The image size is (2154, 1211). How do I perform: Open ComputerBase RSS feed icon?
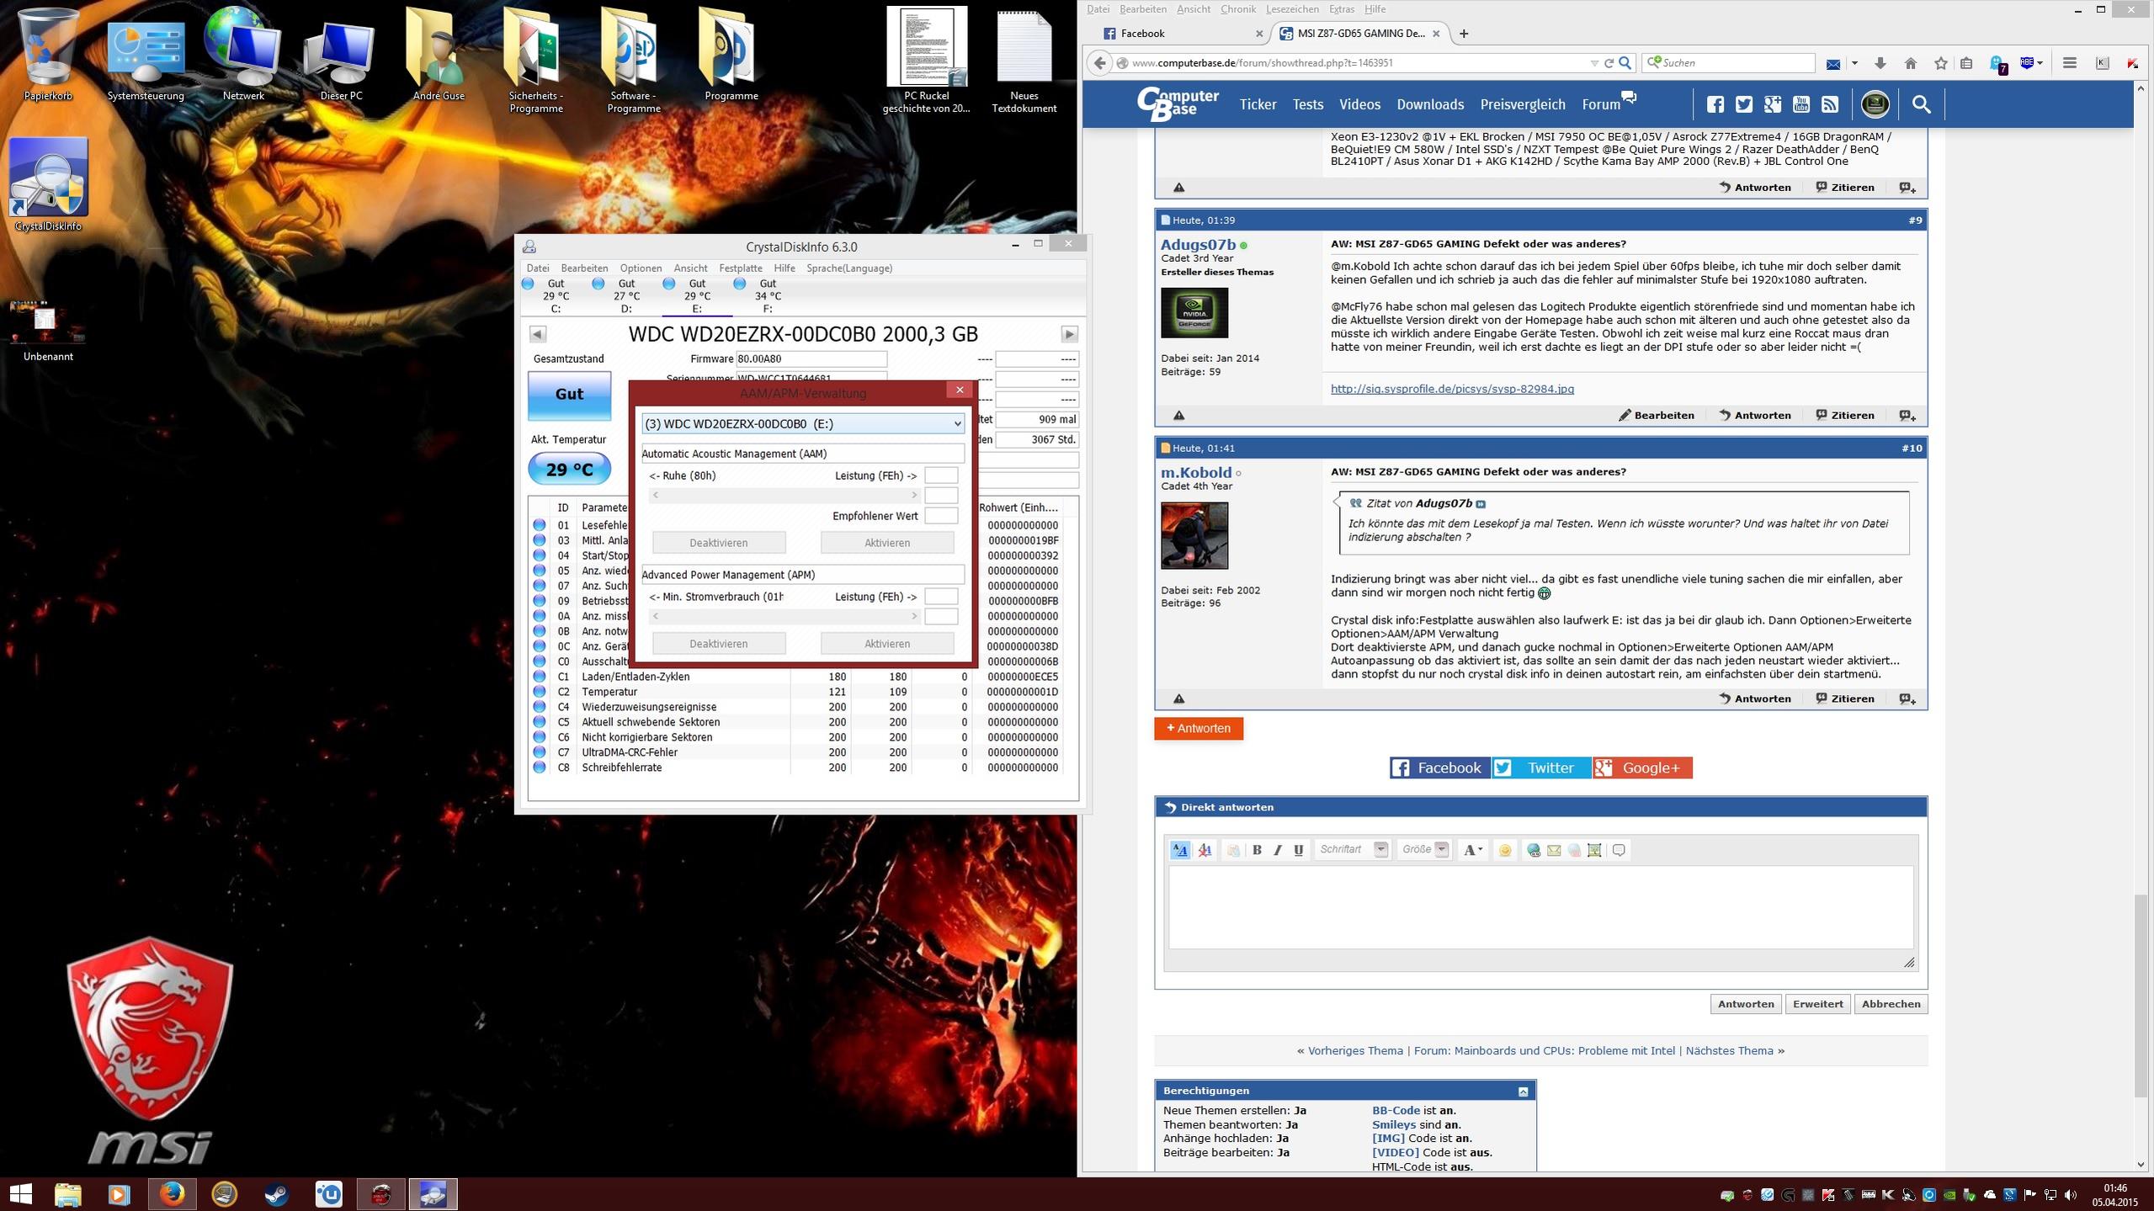tap(1830, 104)
